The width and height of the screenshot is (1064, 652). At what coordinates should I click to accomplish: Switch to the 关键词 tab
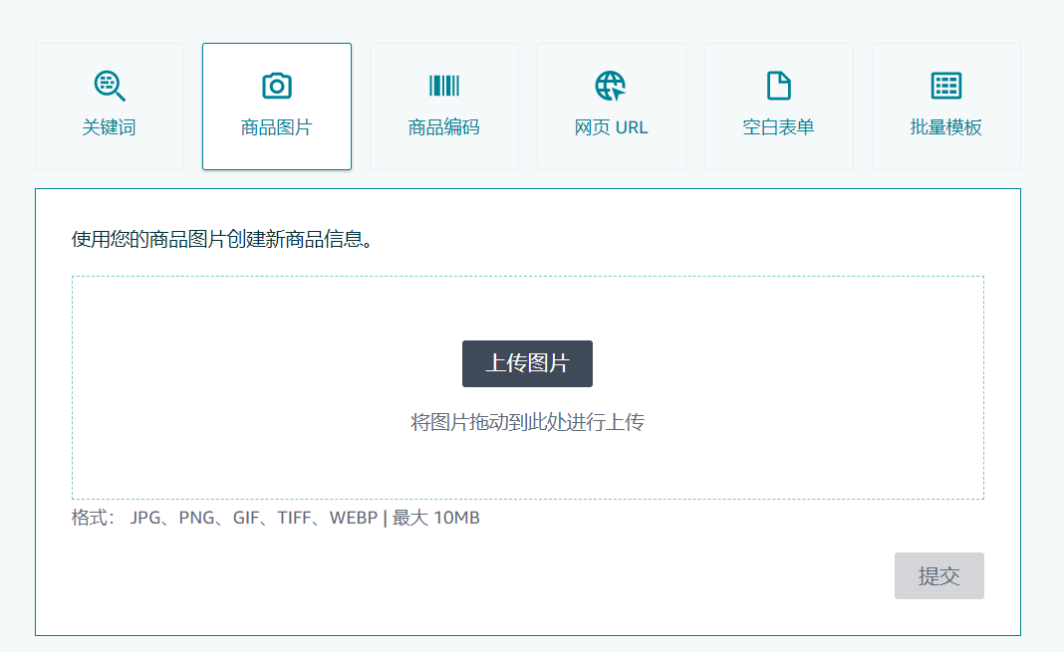tap(110, 107)
